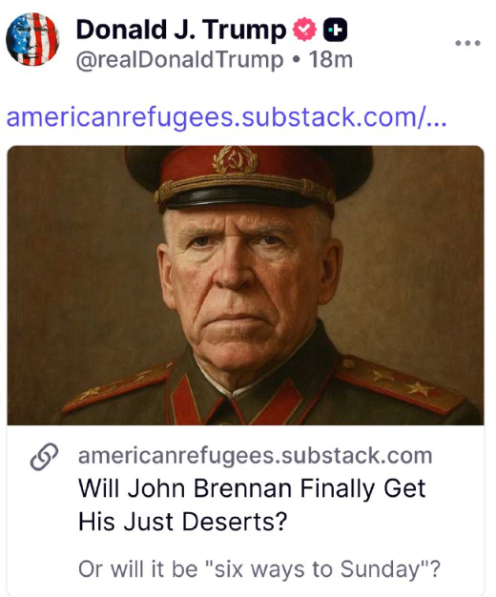The image size is (496, 597).
Task: Click the 18m post timestamp
Action: point(331,60)
